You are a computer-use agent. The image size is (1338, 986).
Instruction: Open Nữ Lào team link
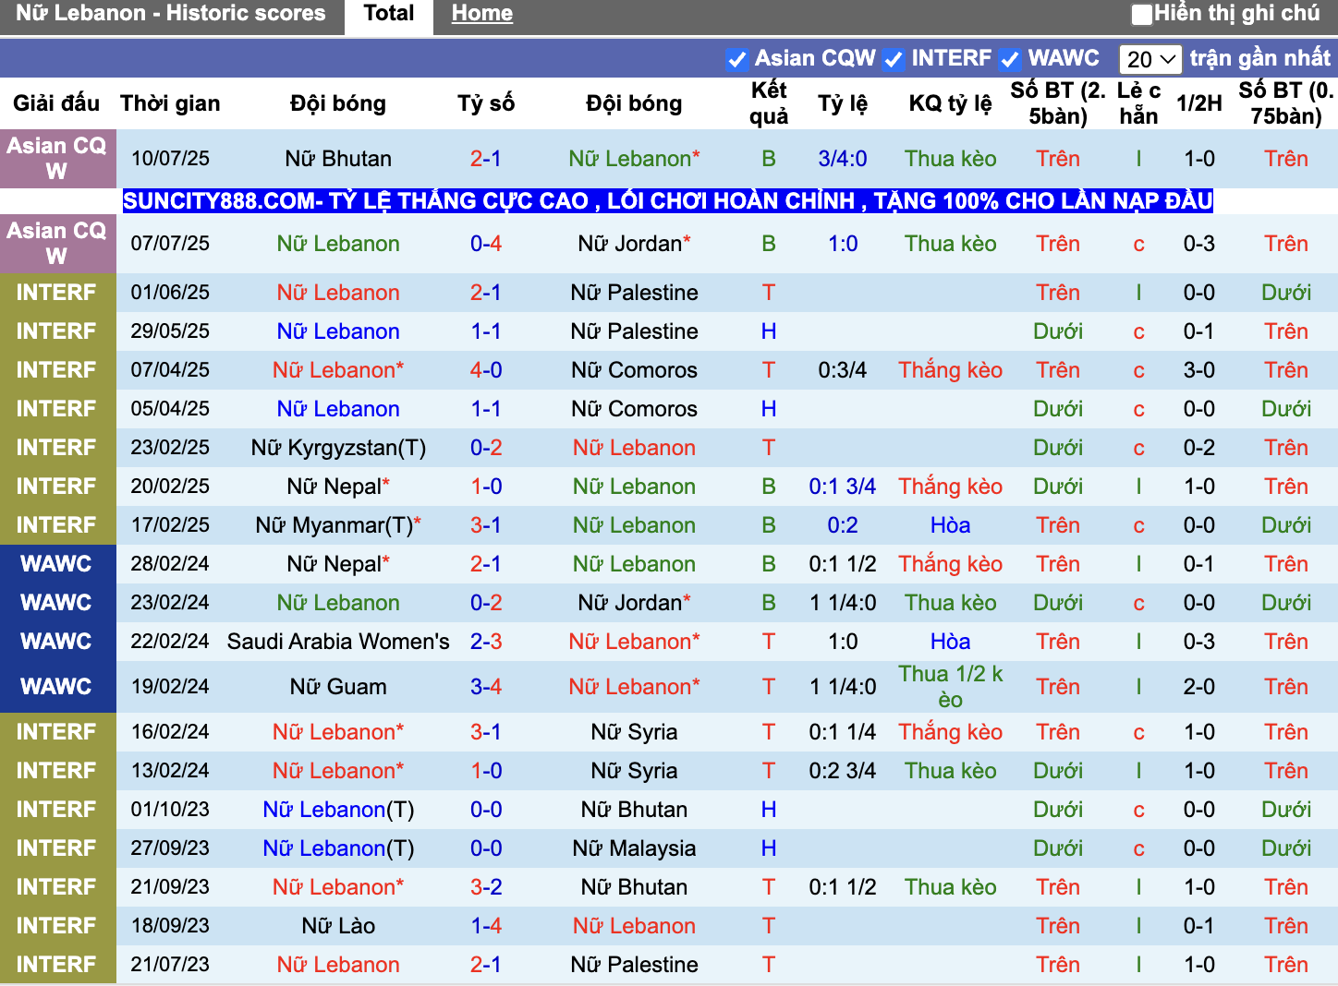338,926
